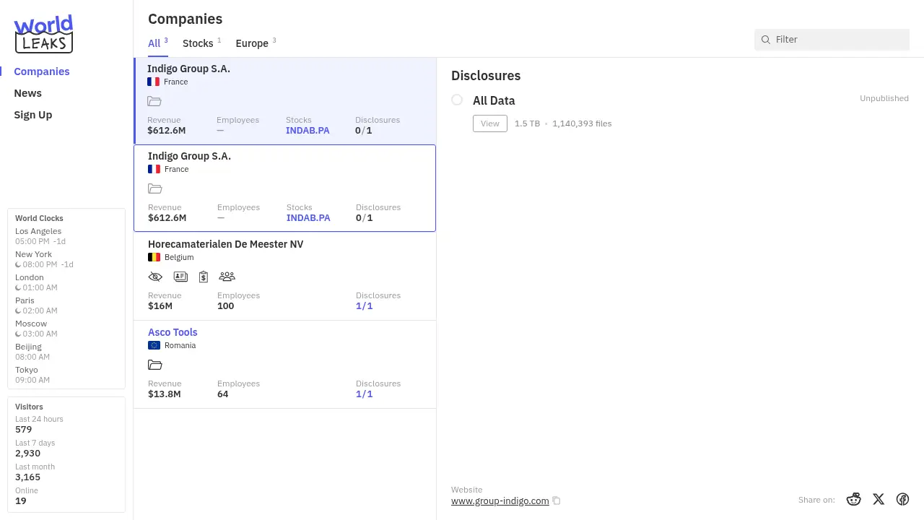
Task: Copy website URL using copy icon
Action: point(557,500)
